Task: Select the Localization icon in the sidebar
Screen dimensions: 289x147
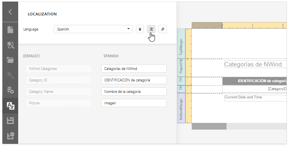Action: [x=10, y=106]
